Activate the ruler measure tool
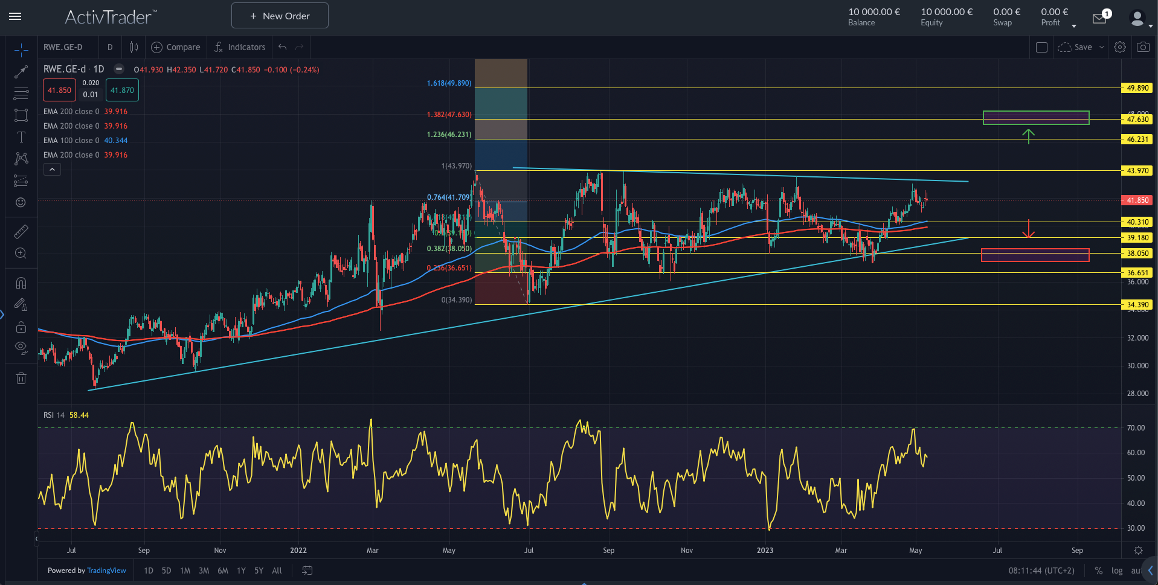The height and width of the screenshot is (585, 1158). pos(21,231)
